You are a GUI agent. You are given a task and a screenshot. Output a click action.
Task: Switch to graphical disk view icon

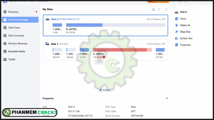click(154, 10)
